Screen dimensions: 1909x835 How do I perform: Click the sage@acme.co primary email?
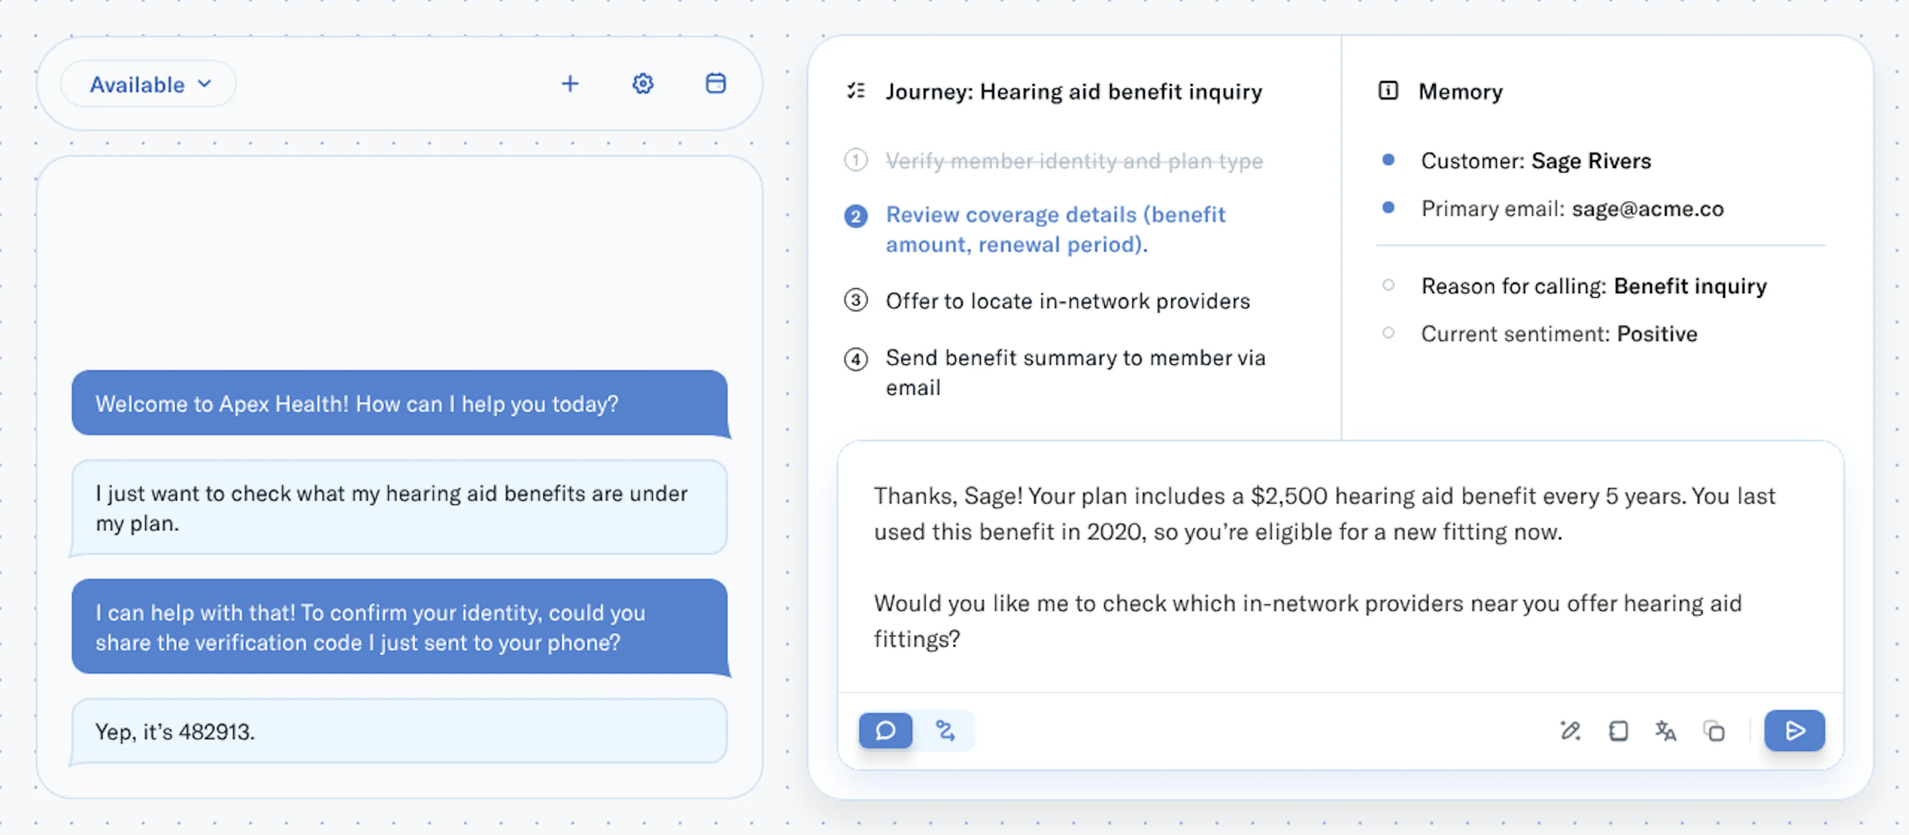coord(1648,209)
